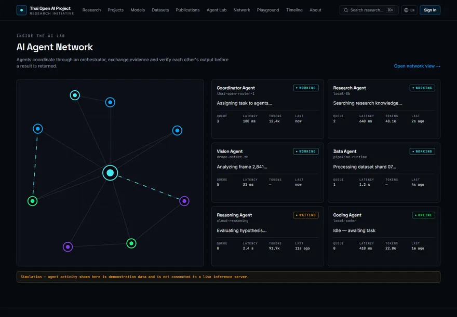This screenshot has height=317, width=457.
Task: Open the Research Agent card
Action: click(x=384, y=109)
